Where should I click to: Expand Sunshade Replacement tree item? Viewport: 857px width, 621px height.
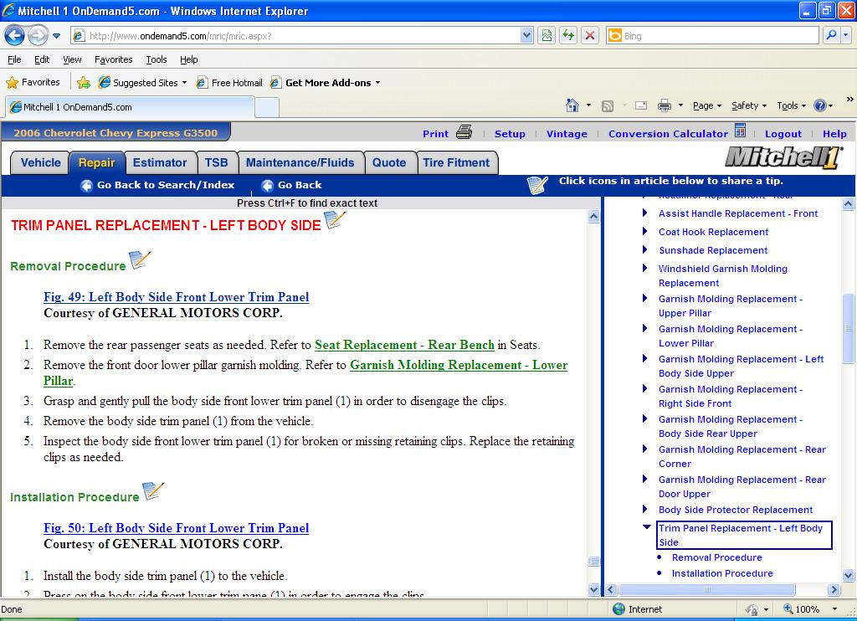point(645,249)
